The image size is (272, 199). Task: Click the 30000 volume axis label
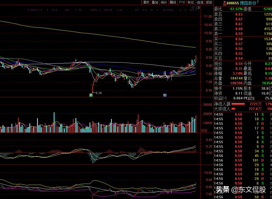(x=208, y=105)
